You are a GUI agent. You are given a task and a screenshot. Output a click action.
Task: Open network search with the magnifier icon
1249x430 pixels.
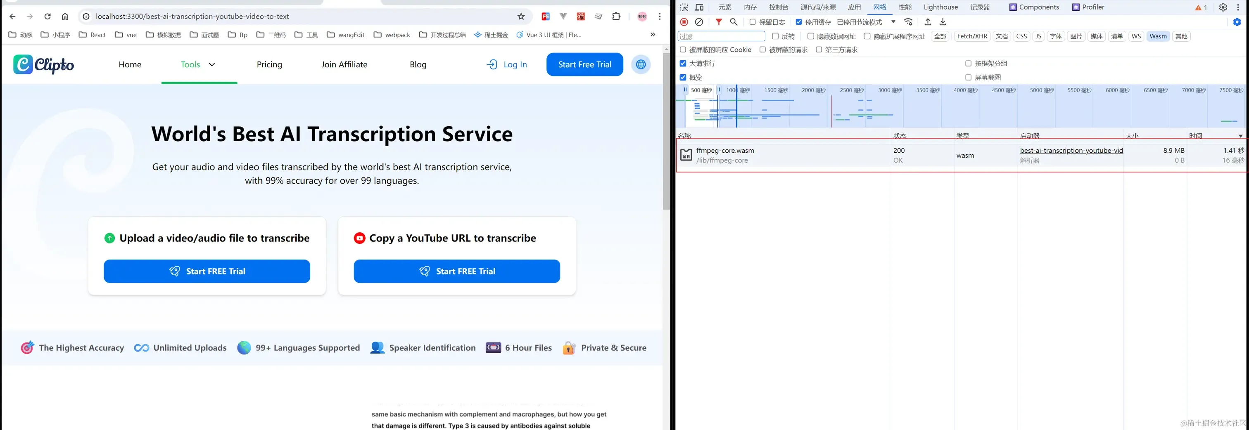tap(734, 22)
